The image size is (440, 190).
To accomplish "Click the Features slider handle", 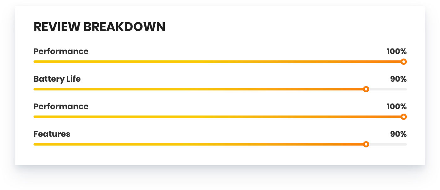I will [x=366, y=144].
